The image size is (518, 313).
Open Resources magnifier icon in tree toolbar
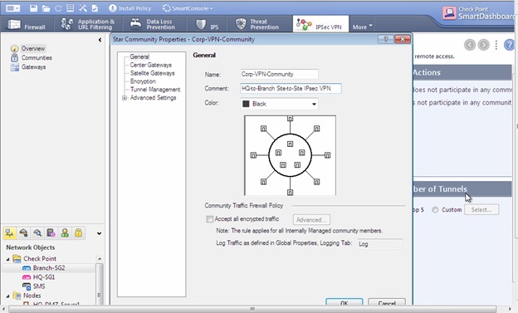(x=37, y=233)
